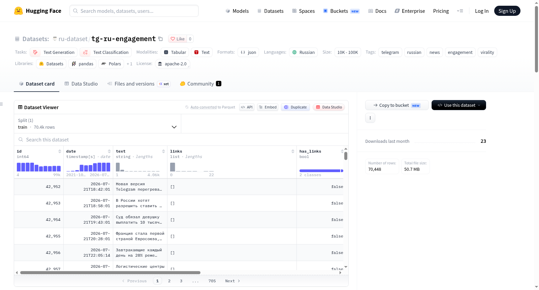Focus the top search models field
Image resolution: width=539 pixels, height=290 pixels.
[134, 11]
